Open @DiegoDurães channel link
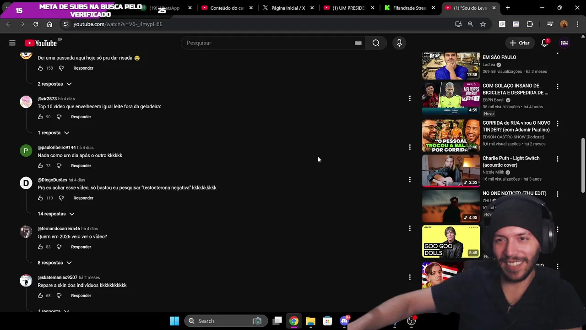The height and width of the screenshot is (330, 586). click(x=52, y=180)
